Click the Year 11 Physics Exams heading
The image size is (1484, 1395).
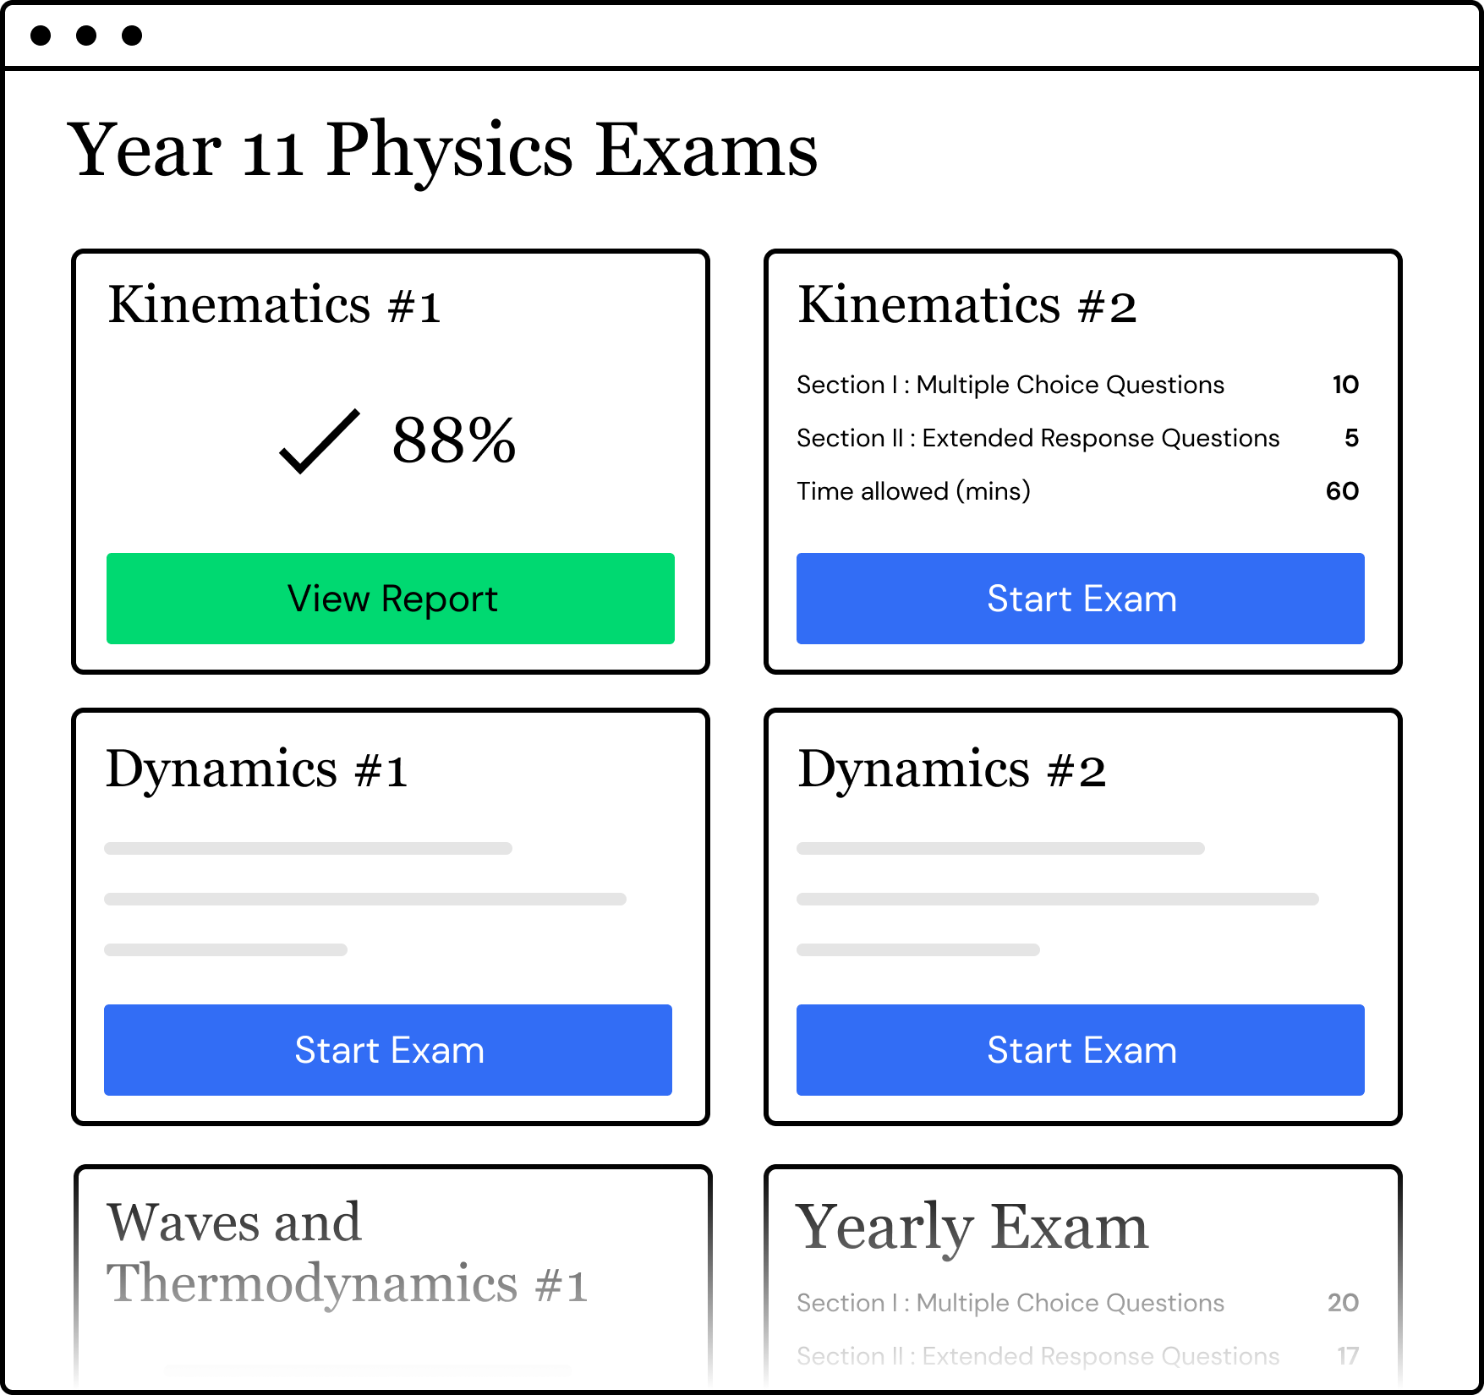pos(442,150)
